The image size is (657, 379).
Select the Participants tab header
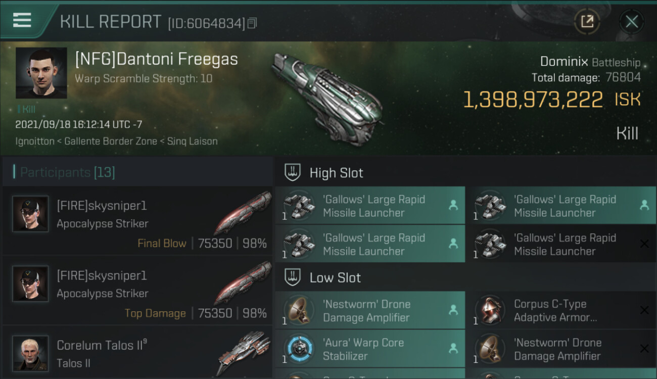tap(68, 172)
